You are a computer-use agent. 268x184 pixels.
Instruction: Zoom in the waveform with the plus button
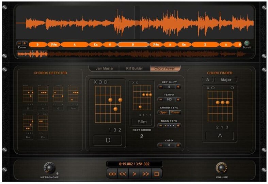click(x=25, y=43)
